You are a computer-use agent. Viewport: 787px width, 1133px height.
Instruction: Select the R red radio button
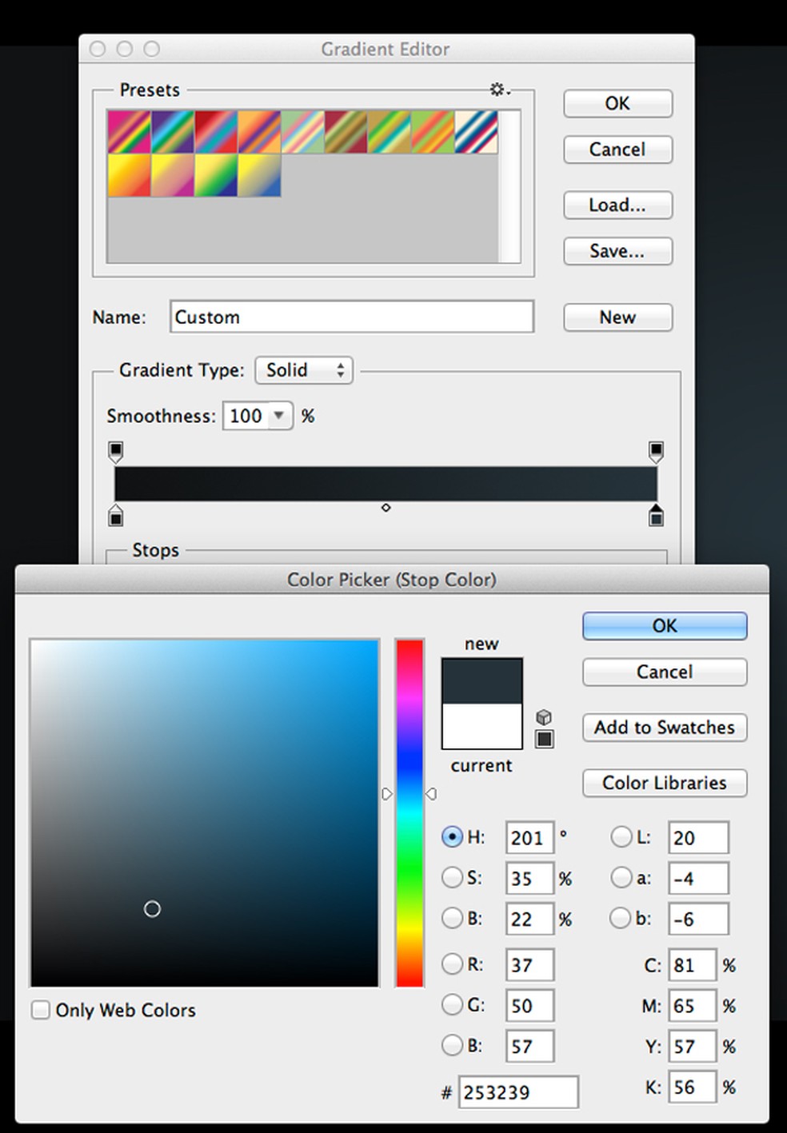(x=452, y=964)
